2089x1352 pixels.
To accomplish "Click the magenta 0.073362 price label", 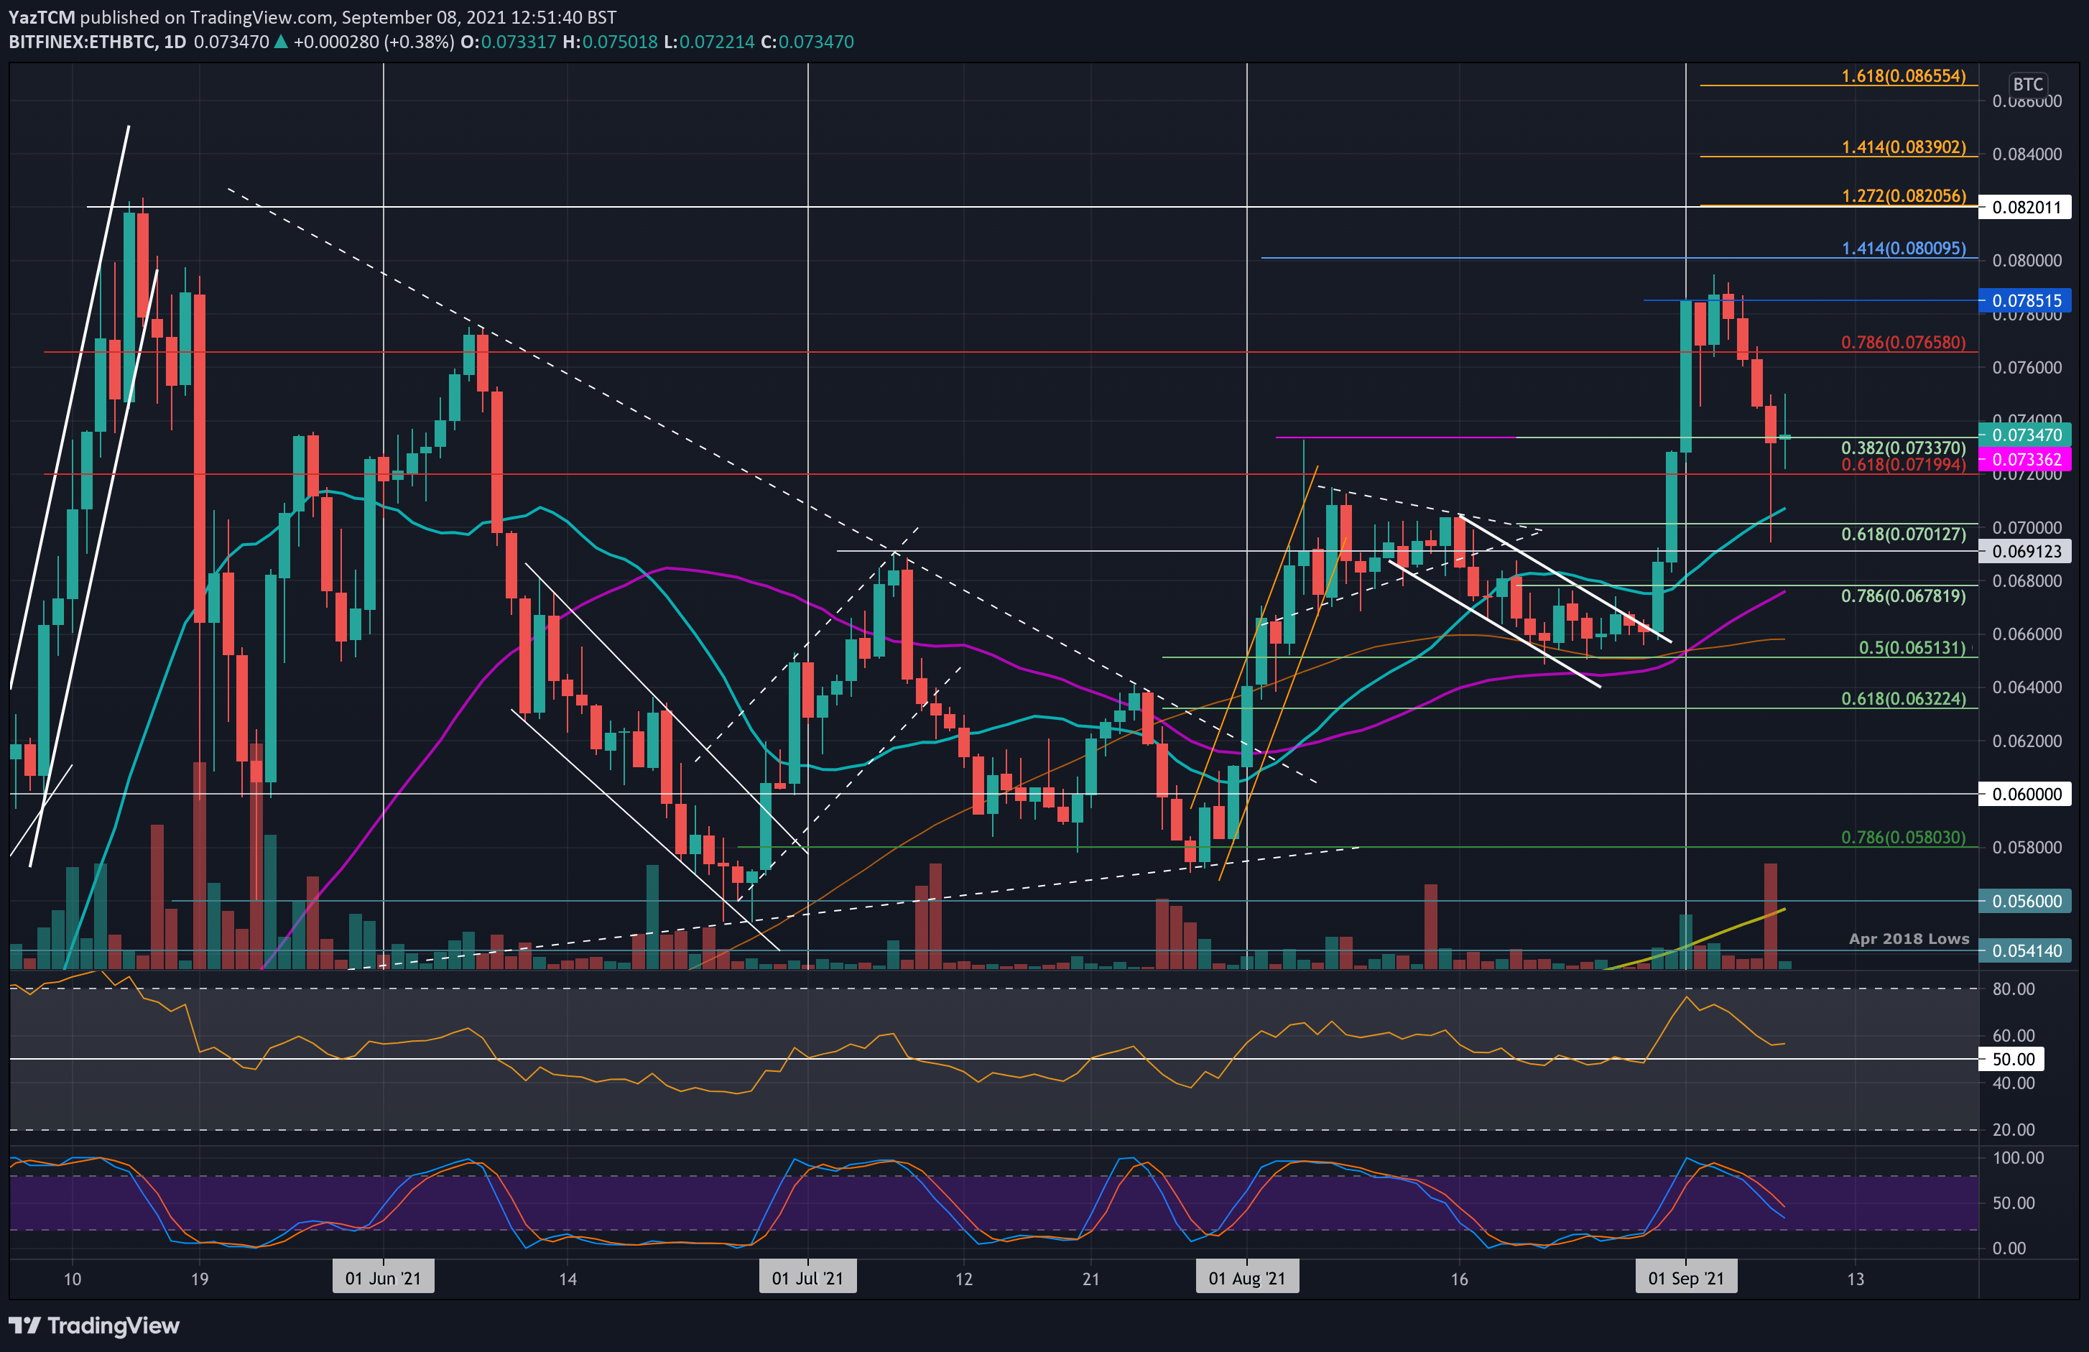I will tap(2025, 459).
